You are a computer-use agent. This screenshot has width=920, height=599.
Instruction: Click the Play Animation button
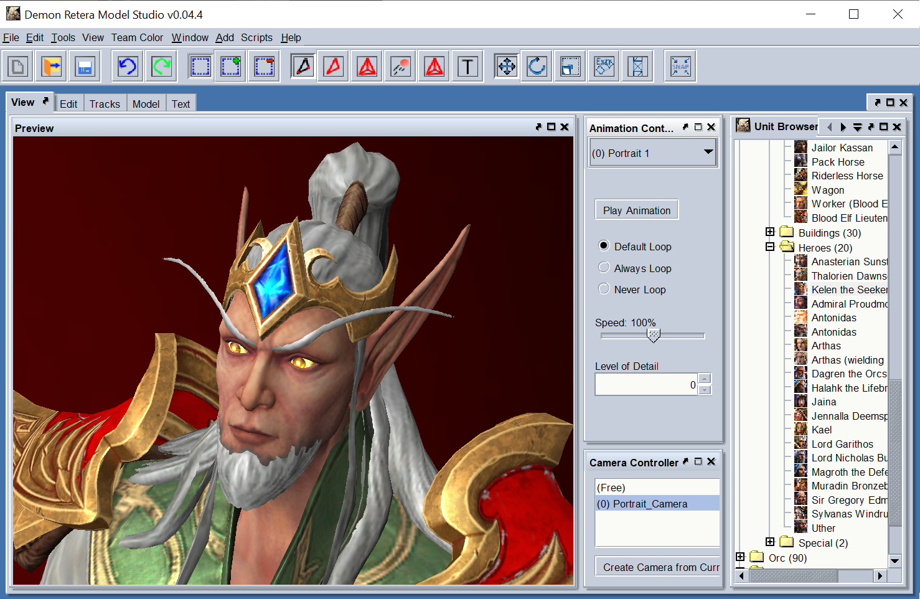pos(637,210)
